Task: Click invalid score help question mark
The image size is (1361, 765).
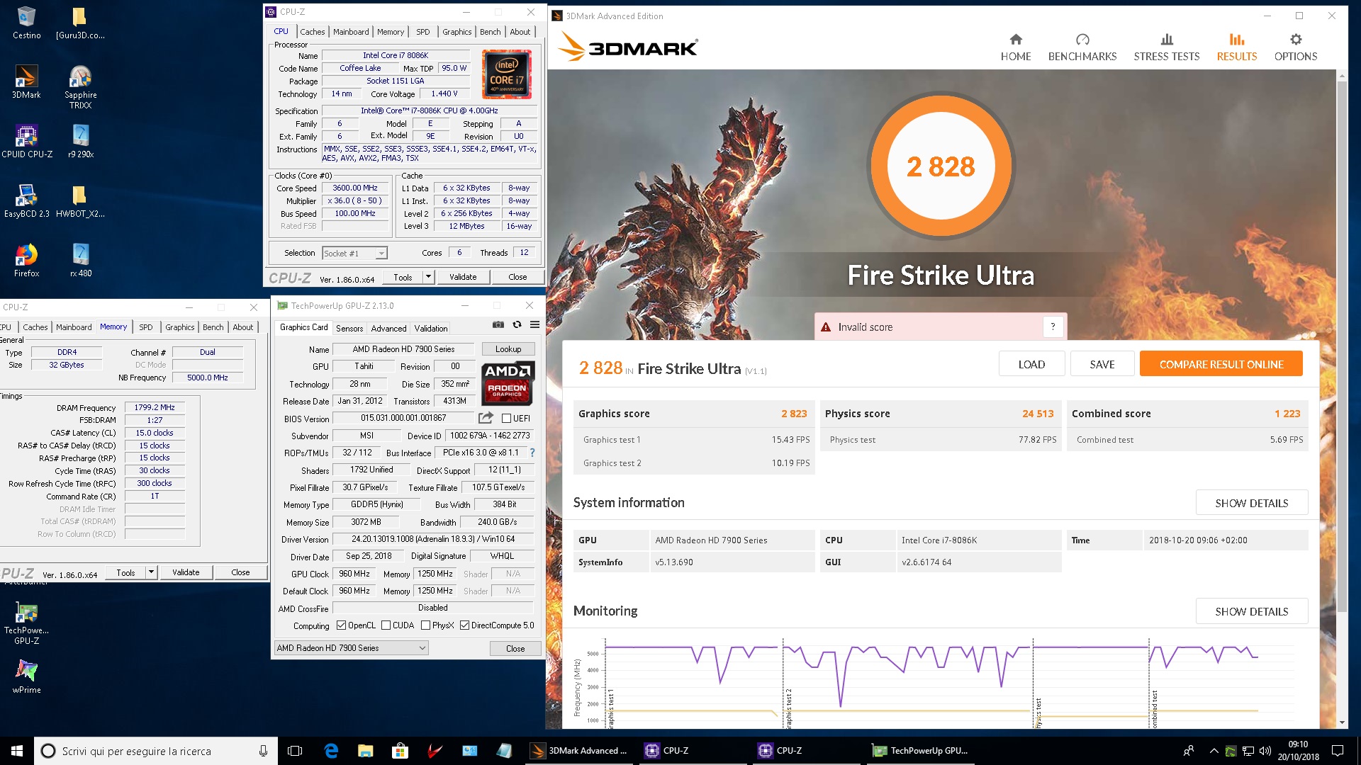Action: click(x=1053, y=327)
